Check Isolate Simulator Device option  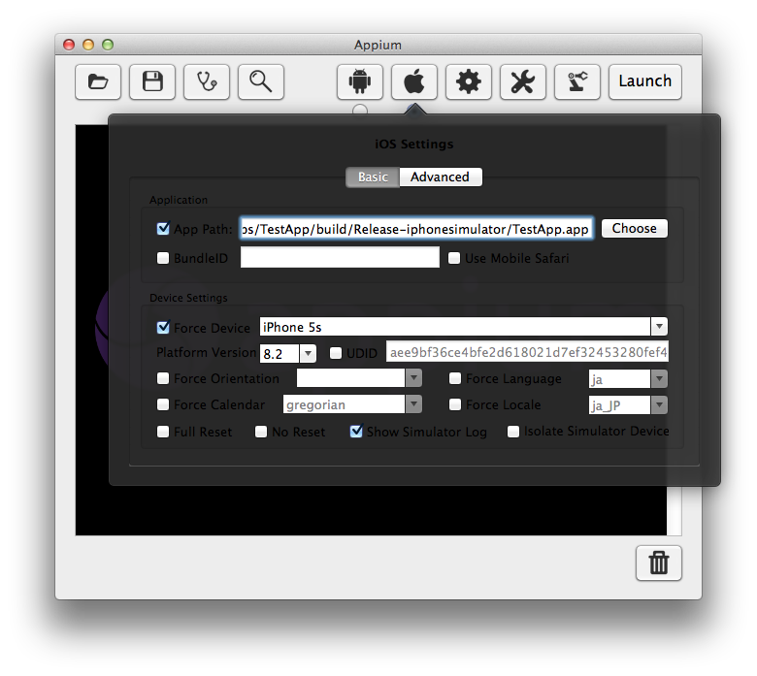pyautogui.click(x=513, y=432)
